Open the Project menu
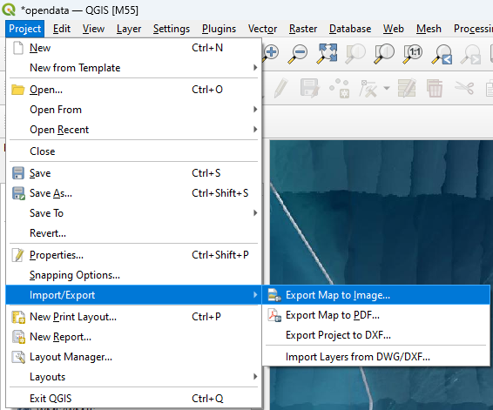This screenshot has height=410, width=493. 24,29
